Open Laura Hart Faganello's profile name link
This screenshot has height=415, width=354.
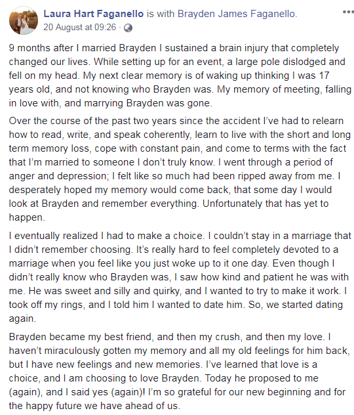point(94,14)
